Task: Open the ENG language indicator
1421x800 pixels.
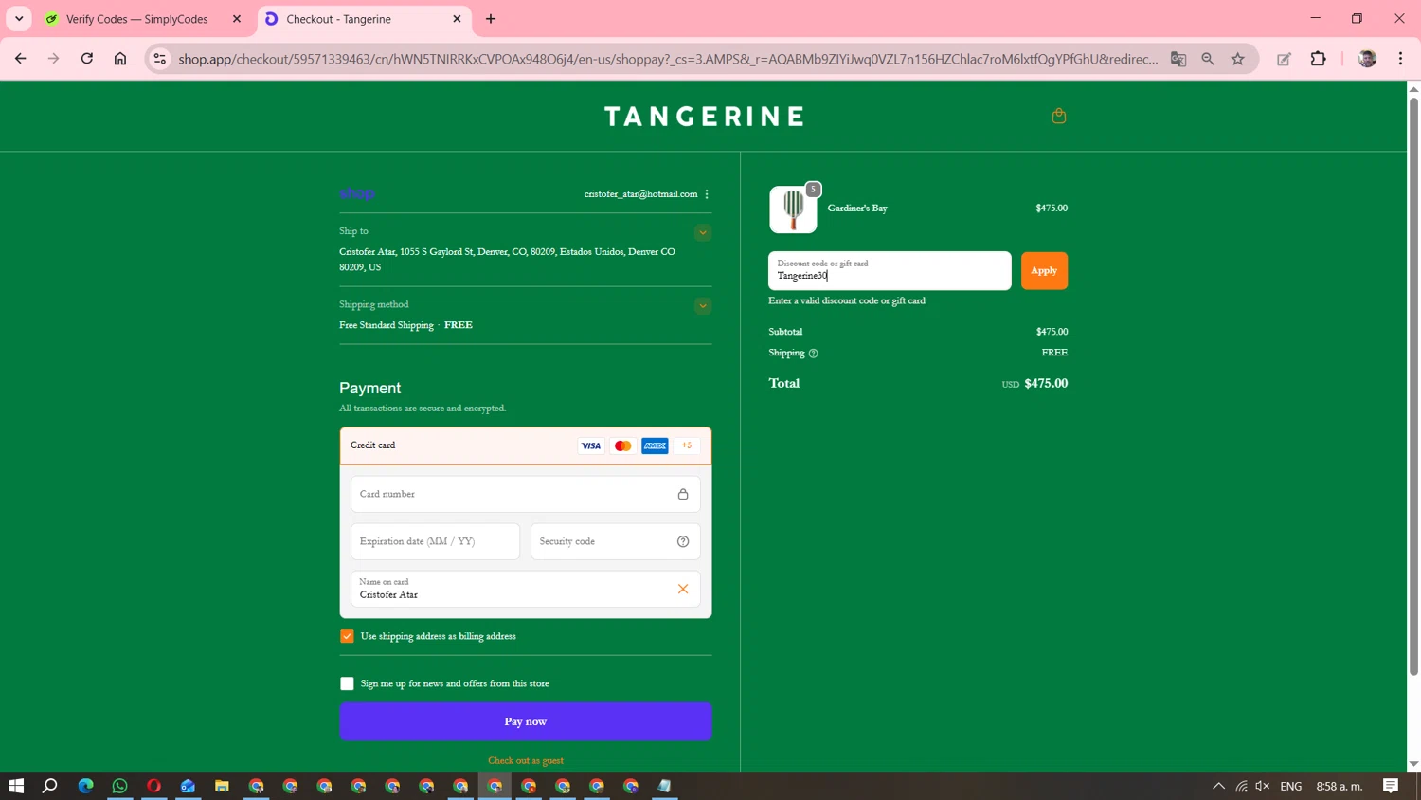Action: click(x=1290, y=786)
